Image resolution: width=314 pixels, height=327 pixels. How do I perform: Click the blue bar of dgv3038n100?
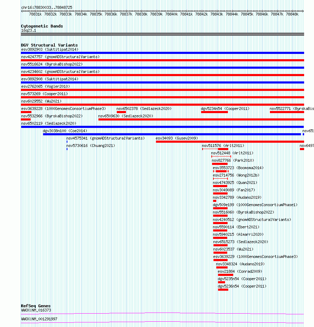point(172,134)
